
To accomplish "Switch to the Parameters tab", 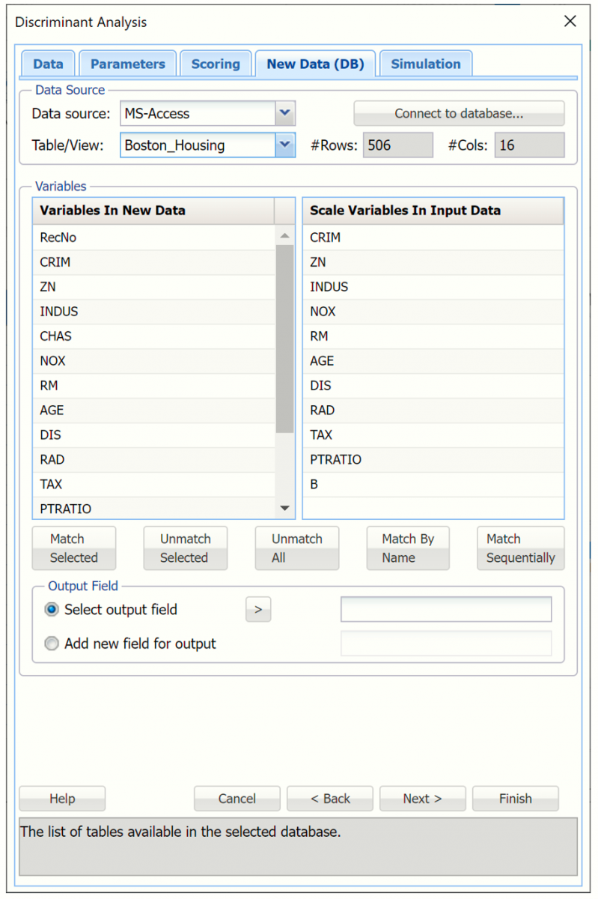I will pos(127,64).
